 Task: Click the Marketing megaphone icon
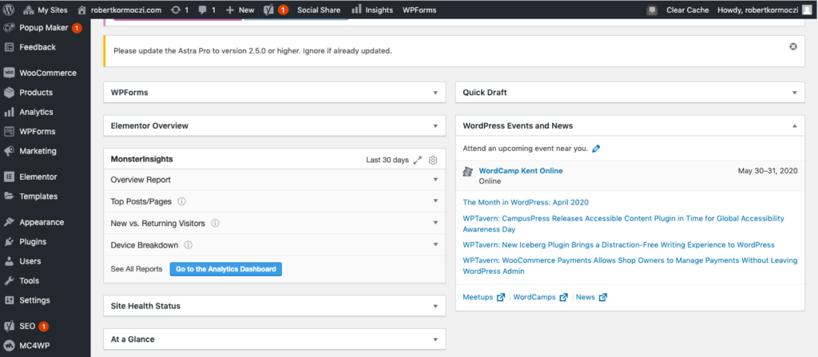9,151
